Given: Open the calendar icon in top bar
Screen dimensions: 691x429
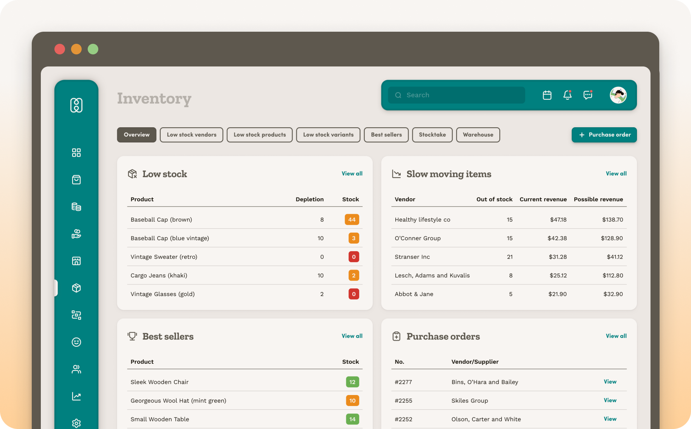Looking at the screenshot, I should pos(547,95).
